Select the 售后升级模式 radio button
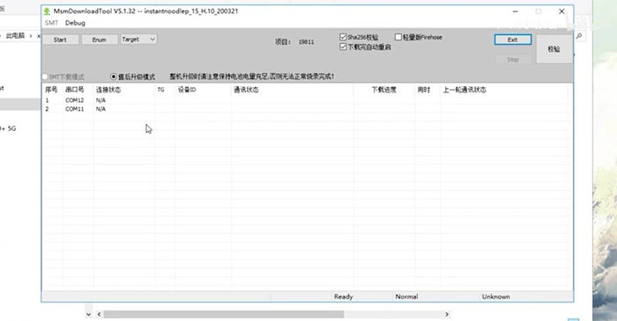The image size is (617, 321). click(114, 77)
